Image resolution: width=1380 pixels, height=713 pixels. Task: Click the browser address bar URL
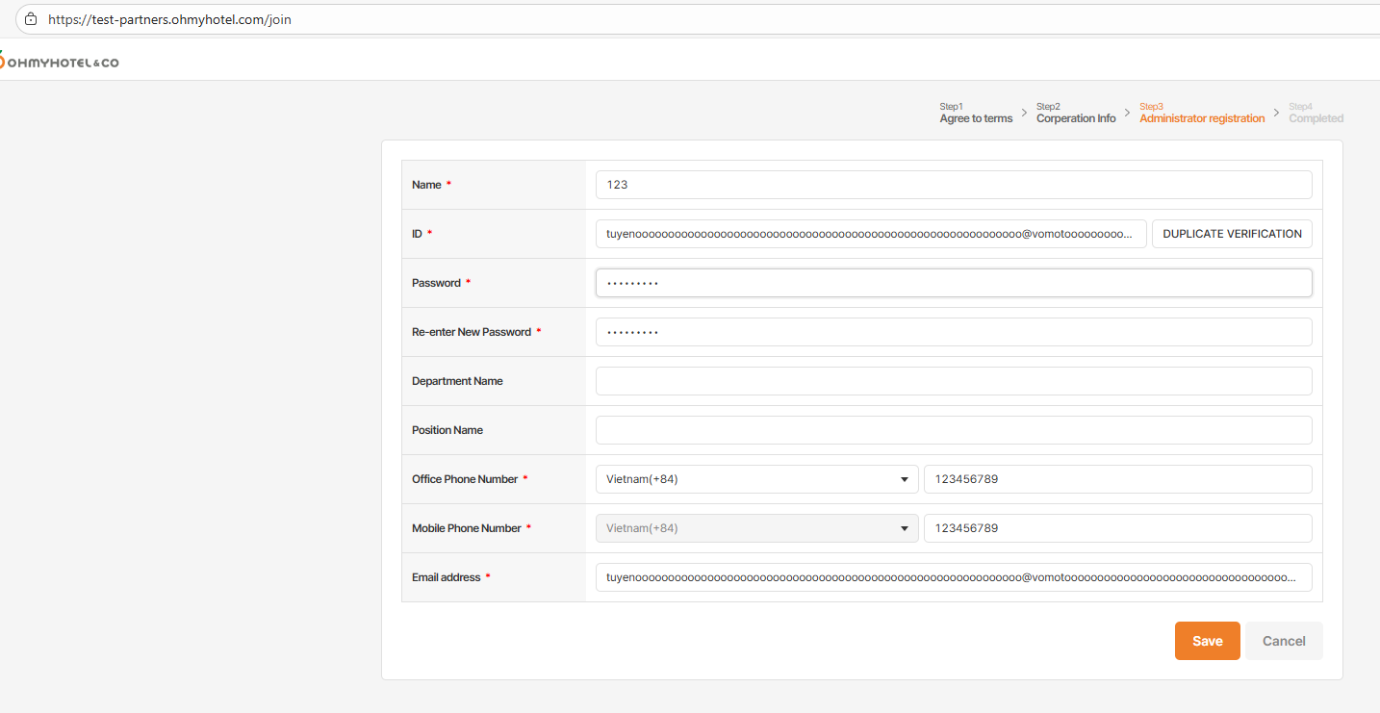click(x=169, y=19)
